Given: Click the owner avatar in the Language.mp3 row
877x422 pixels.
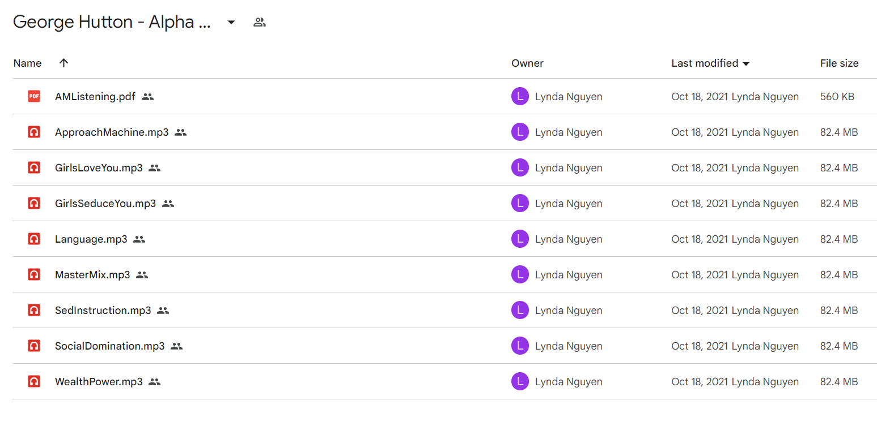Looking at the screenshot, I should click(x=520, y=239).
